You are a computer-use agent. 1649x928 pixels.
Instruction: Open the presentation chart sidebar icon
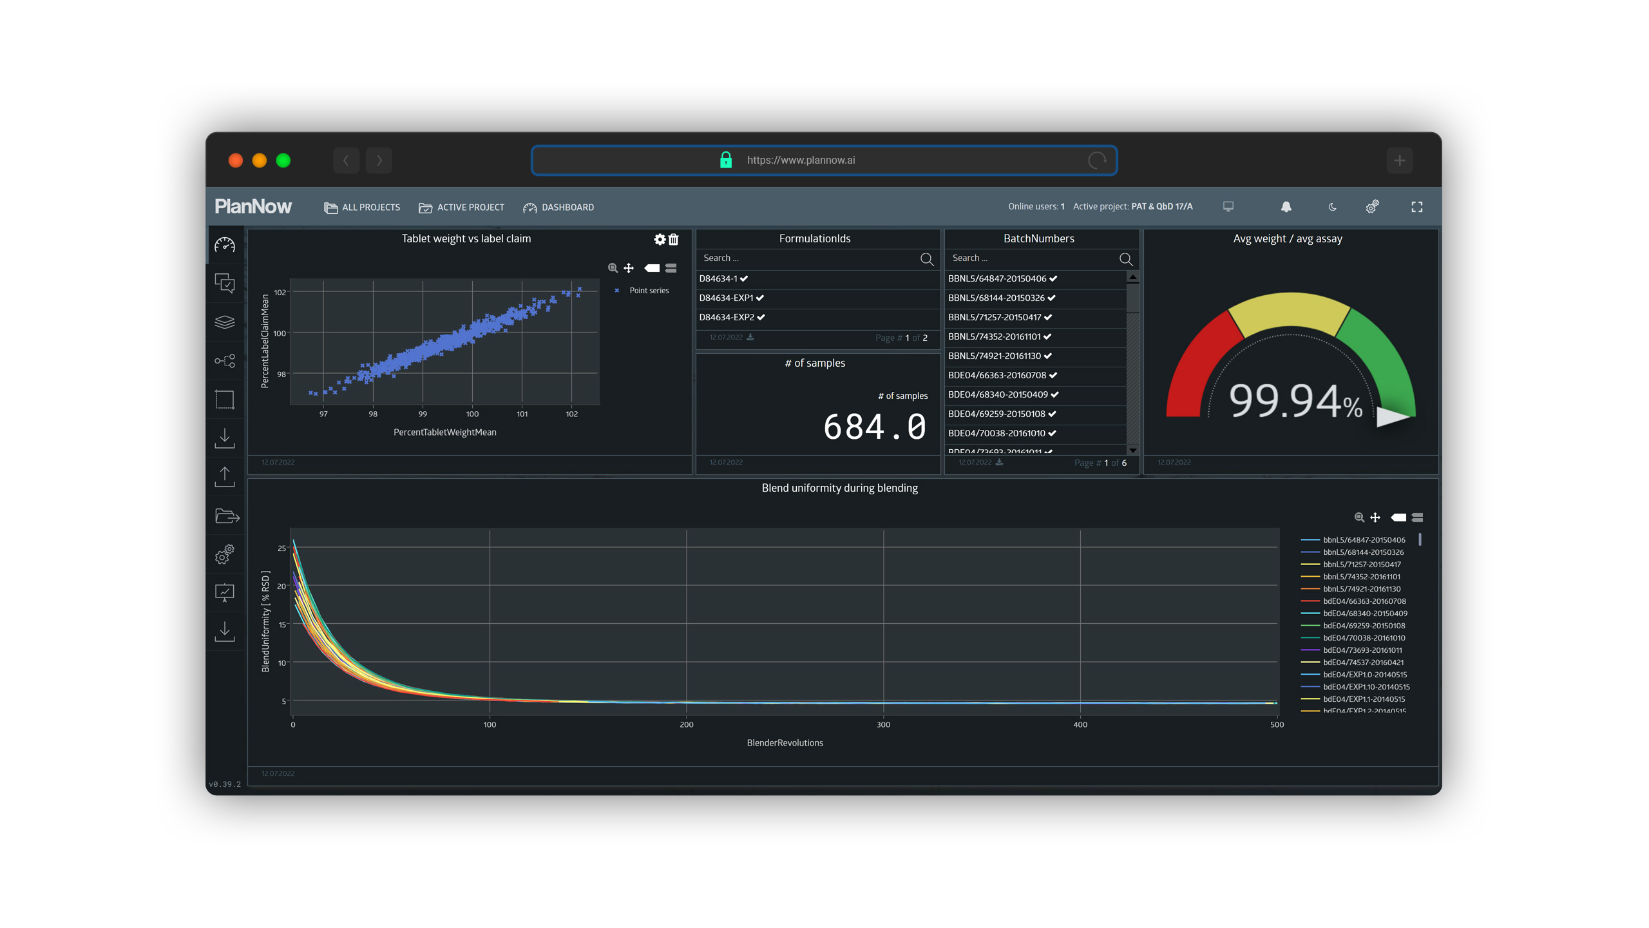(x=224, y=592)
